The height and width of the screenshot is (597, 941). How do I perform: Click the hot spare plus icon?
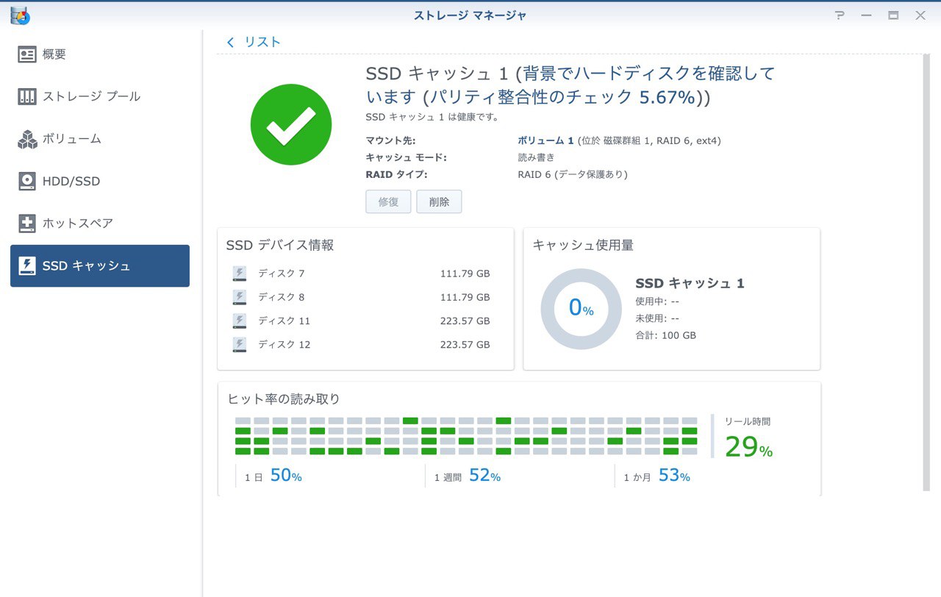[x=27, y=224]
